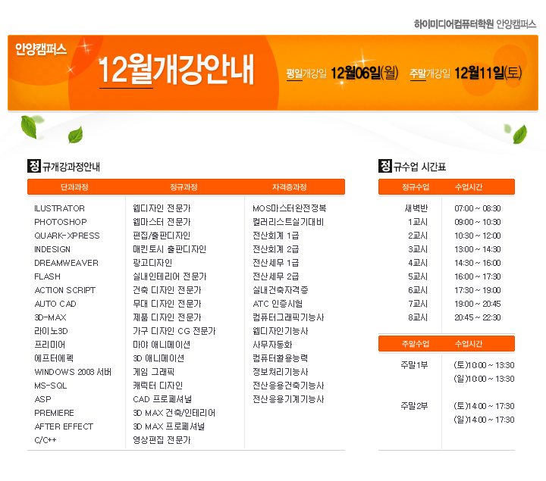Click the 영상편집 전문가 course

coord(162,440)
